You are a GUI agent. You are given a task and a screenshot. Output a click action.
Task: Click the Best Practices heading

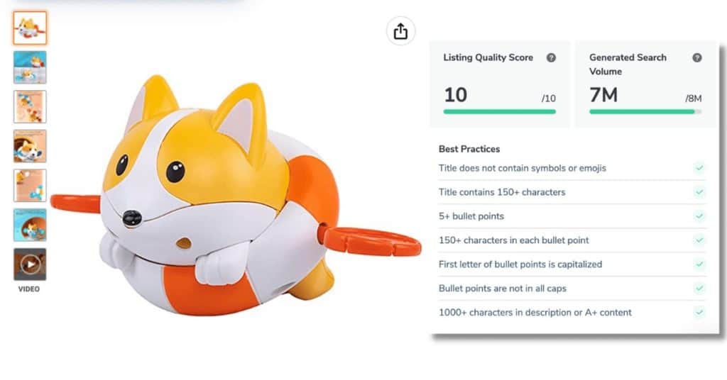469,149
